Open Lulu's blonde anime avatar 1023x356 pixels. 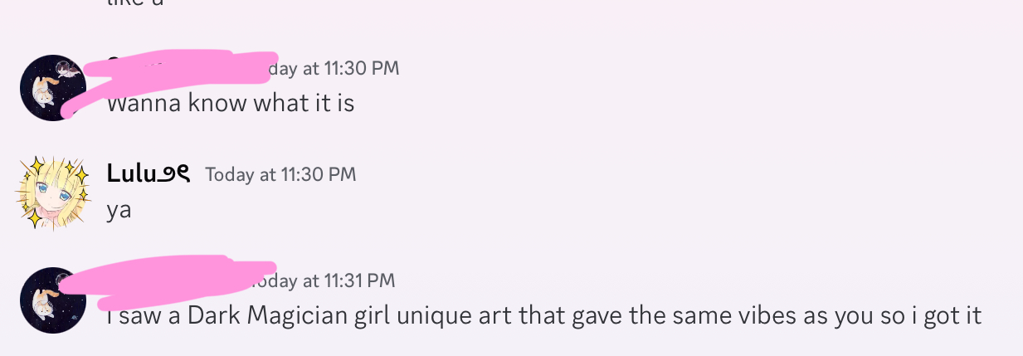52,193
